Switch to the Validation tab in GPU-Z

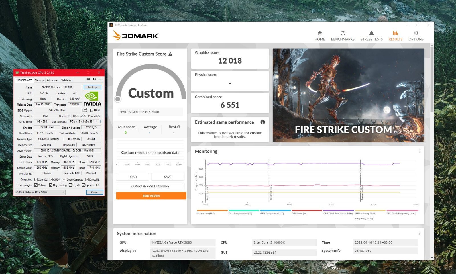66,80
